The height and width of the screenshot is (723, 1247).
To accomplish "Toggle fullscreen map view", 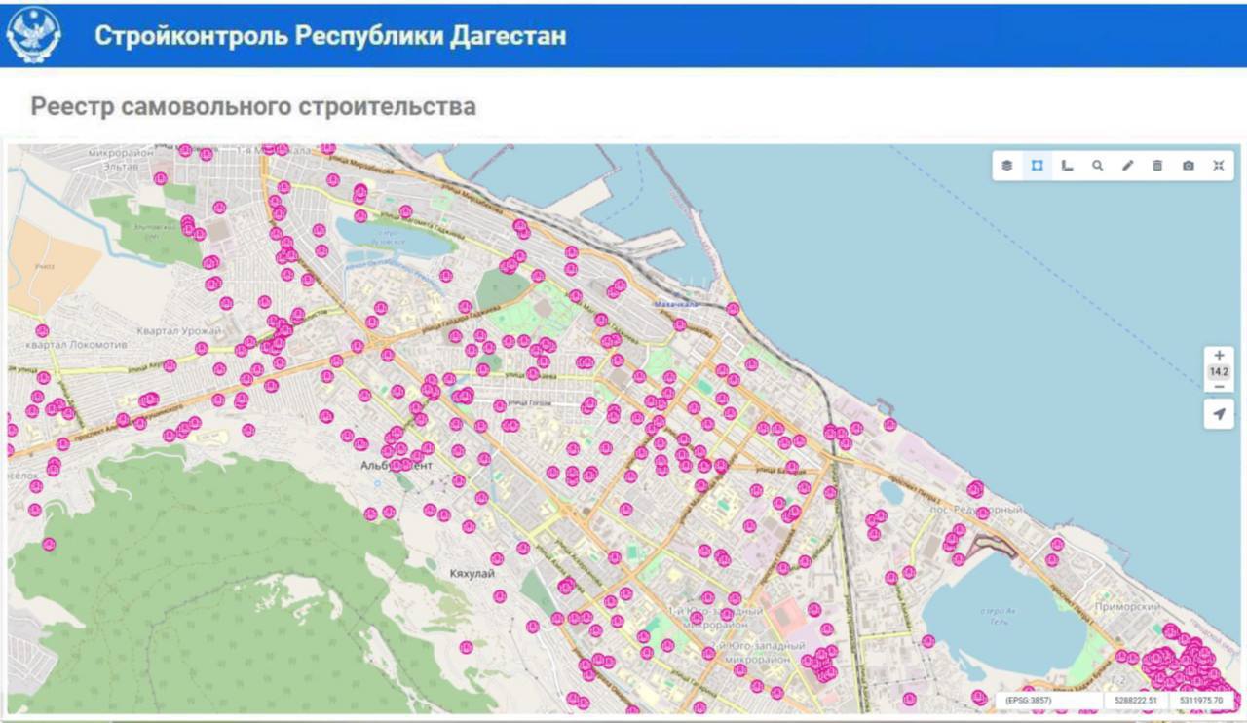I will tap(1217, 166).
